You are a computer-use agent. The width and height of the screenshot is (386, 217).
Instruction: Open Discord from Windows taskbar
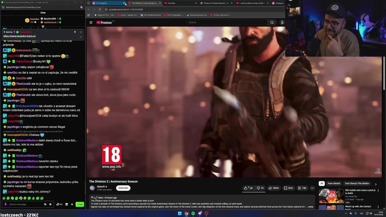pos(200,213)
